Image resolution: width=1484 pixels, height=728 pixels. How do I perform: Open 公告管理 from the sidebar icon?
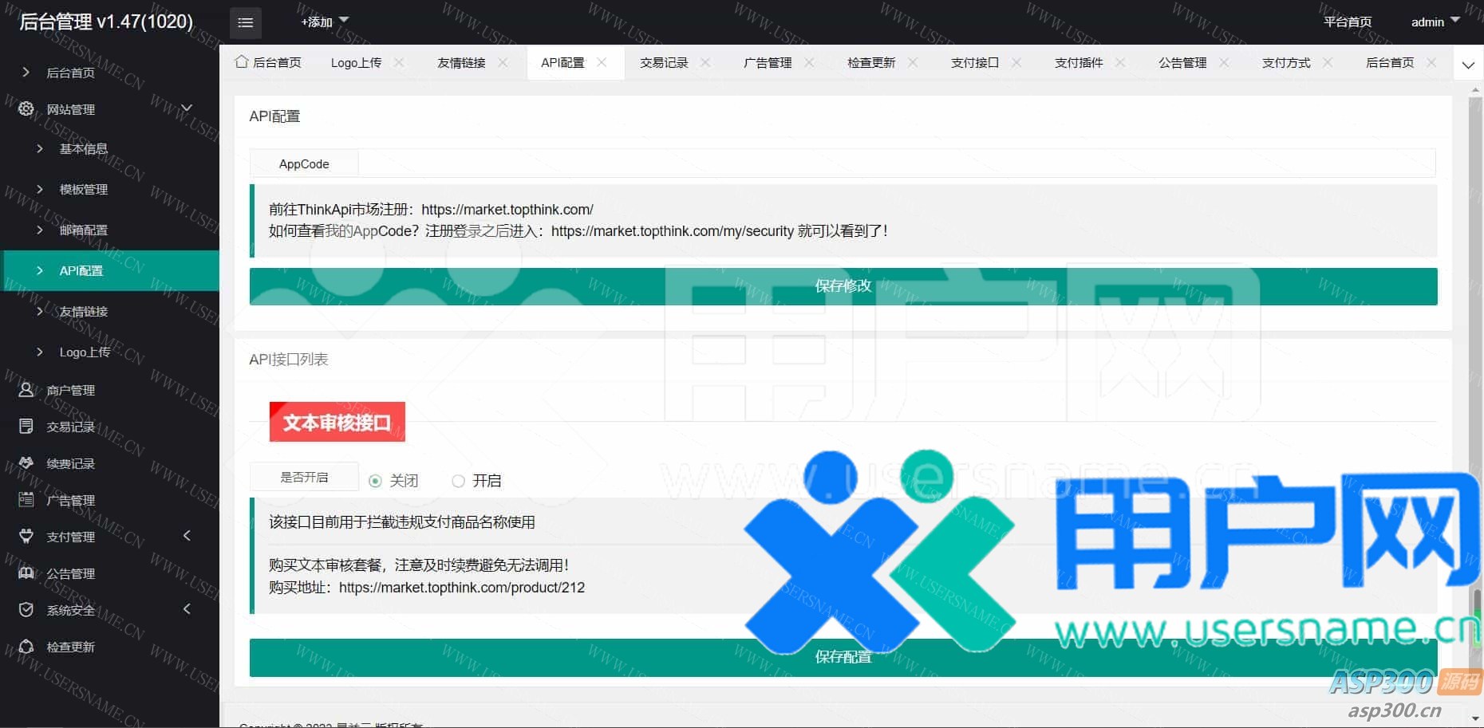point(25,573)
